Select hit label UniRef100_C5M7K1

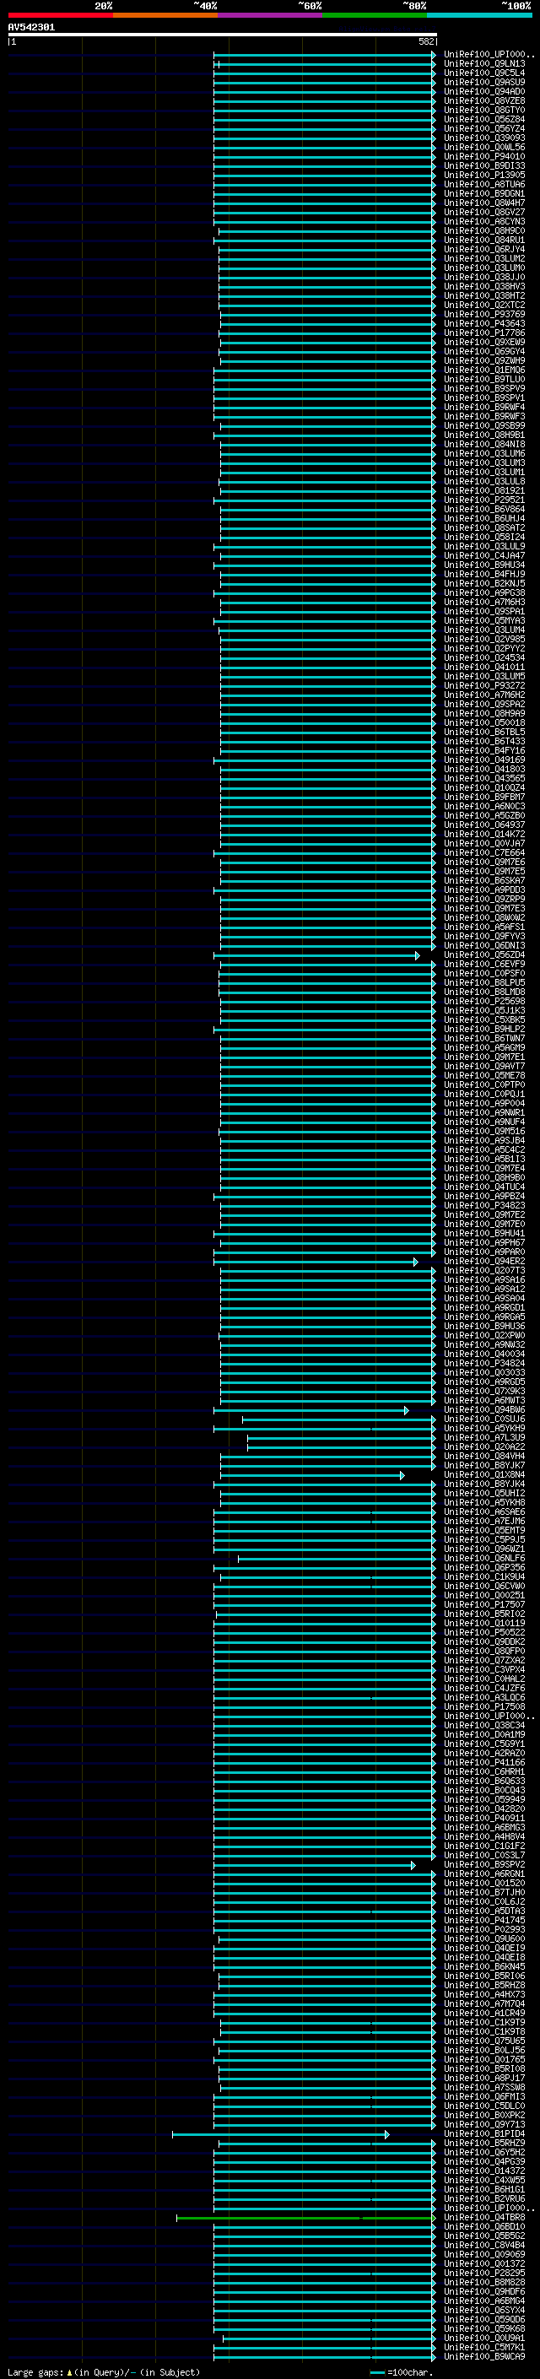(x=484, y=2347)
